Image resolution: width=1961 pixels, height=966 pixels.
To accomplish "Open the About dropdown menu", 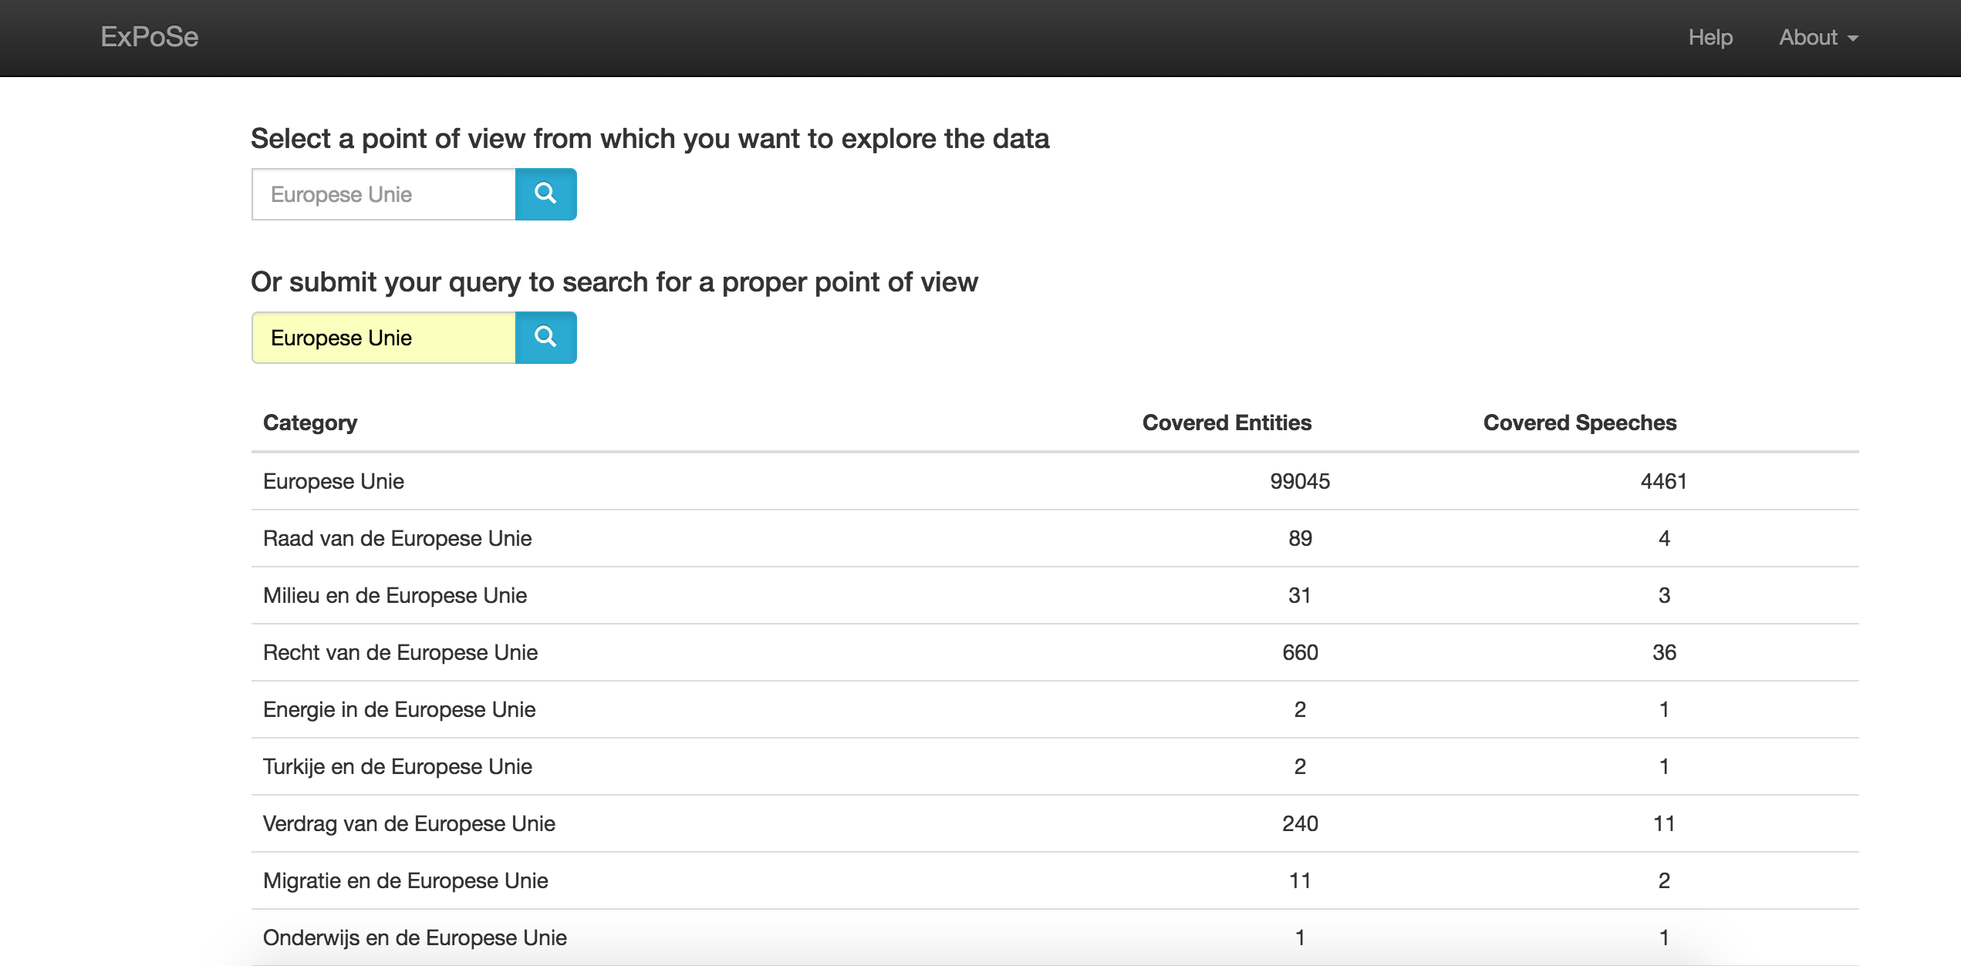I will (1818, 37).
